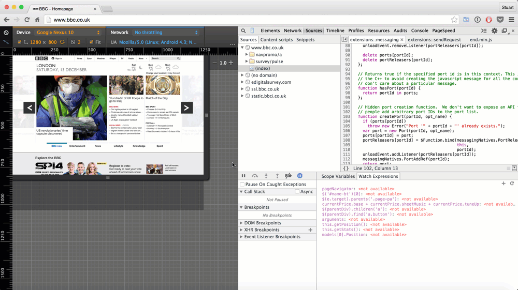The width and height of the screenshot is (518, 290).
Task: Pretty print the source with braces icon
Action: tap(346, 169)
